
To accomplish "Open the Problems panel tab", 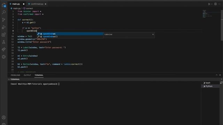I will point(15,75).
